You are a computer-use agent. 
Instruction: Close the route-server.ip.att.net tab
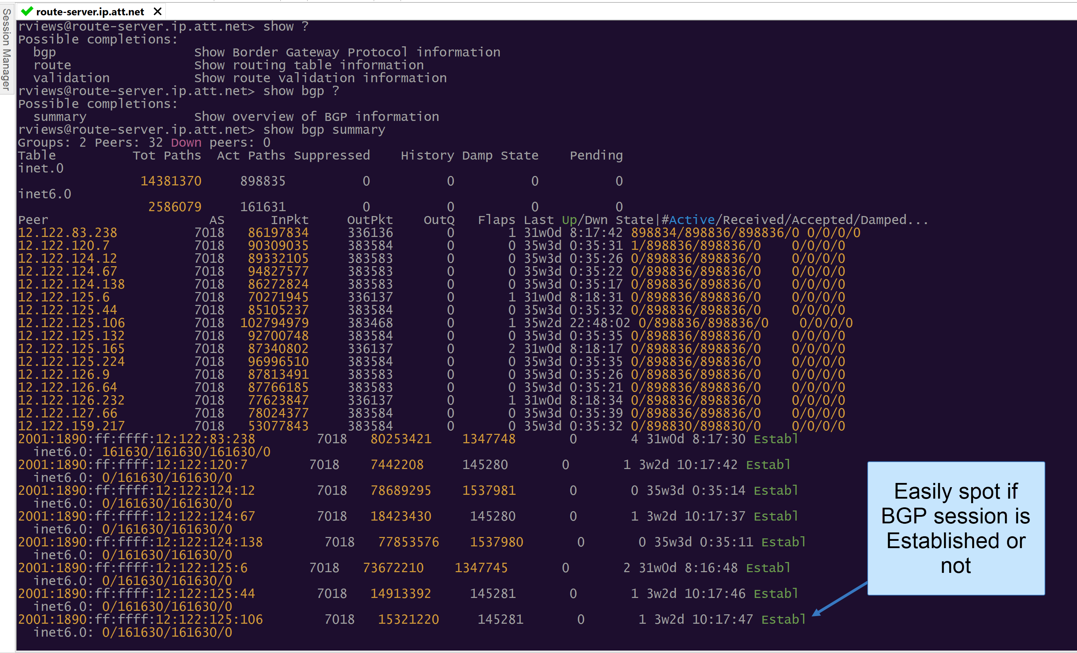[x=158, y=11]
